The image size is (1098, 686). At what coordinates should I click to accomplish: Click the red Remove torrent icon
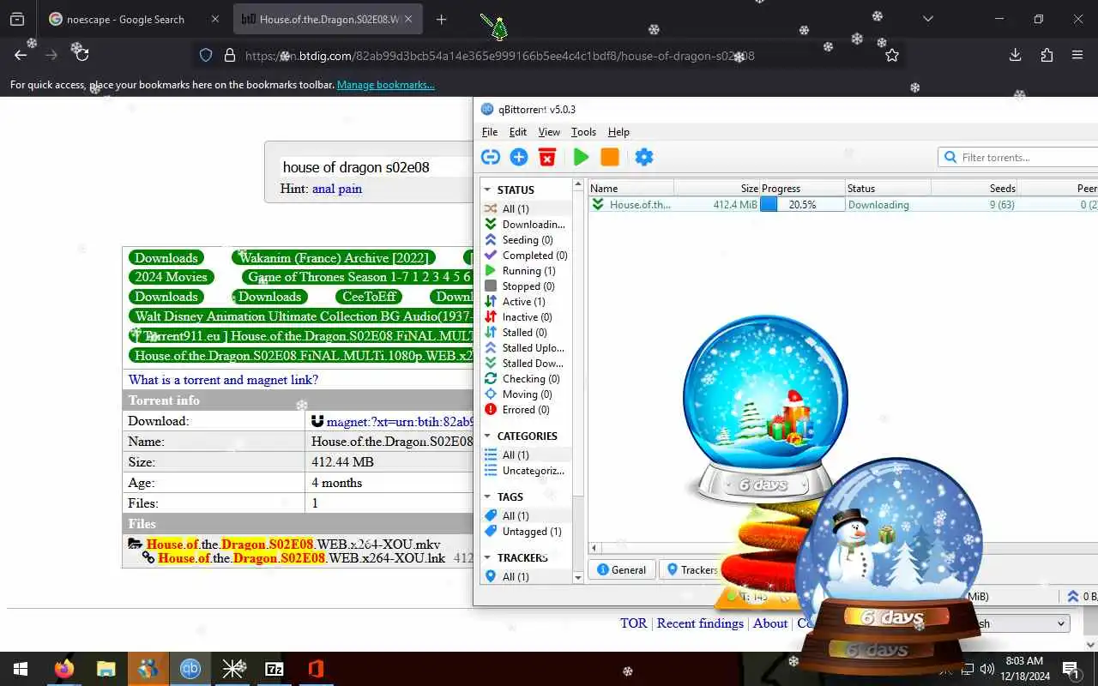pyautogui.click(x=547, y=157)
